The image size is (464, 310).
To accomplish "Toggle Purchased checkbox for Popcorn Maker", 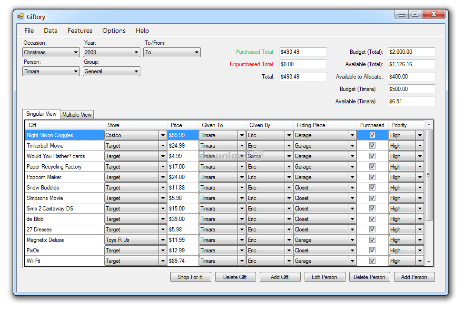I will pyautogui.click(x=372, y=177).
